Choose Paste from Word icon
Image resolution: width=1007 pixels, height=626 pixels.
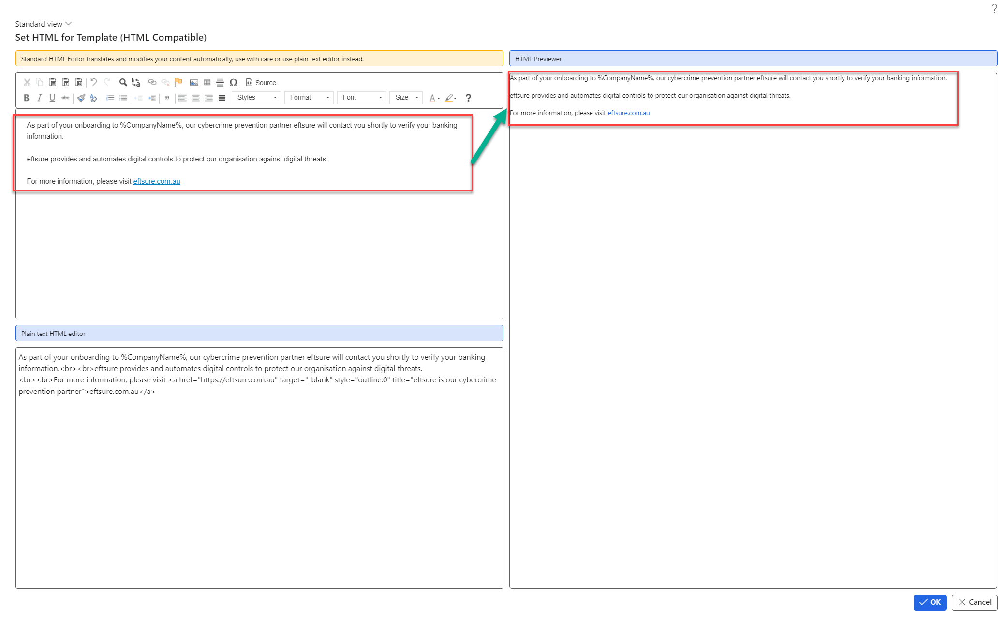click(x=79, y=83)
